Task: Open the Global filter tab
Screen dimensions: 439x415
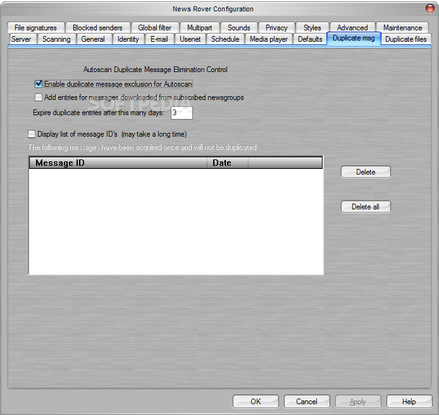Action: [x=154, y=28]
